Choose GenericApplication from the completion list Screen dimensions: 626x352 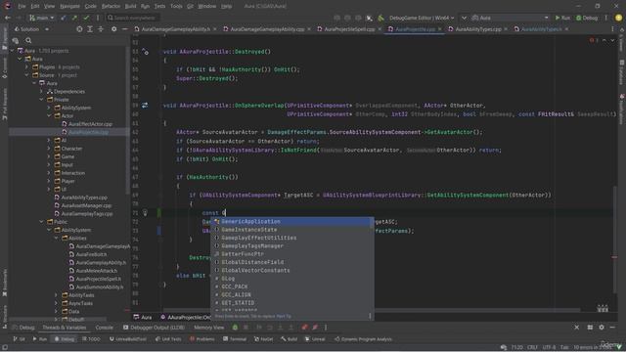tap(291, 222)
